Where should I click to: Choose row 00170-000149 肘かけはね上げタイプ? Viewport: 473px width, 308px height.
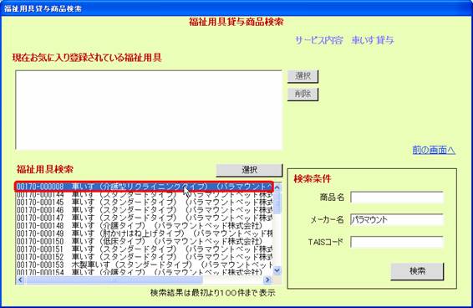pos(145,234)
